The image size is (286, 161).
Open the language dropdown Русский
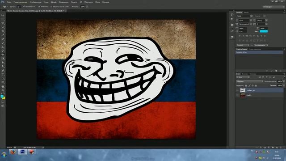coord(243,45)
